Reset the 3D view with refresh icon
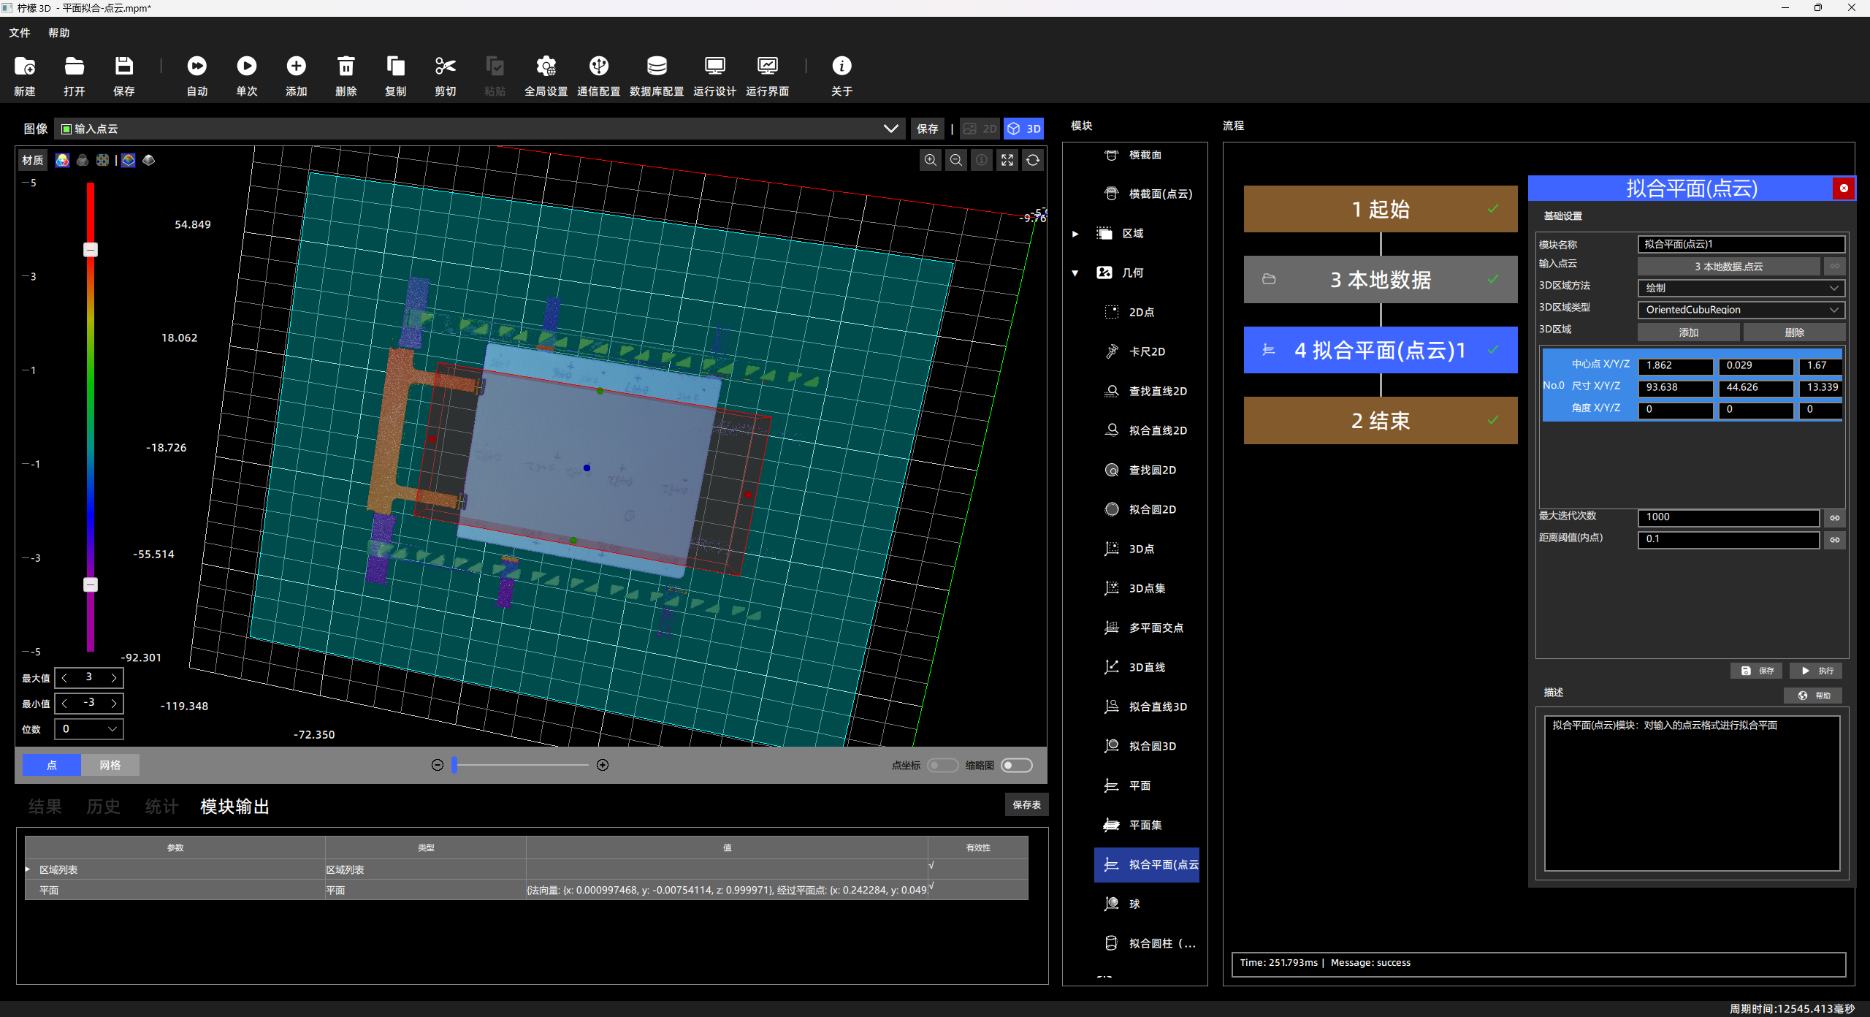This screenshot has height=1017, width=1870. 1032,160
